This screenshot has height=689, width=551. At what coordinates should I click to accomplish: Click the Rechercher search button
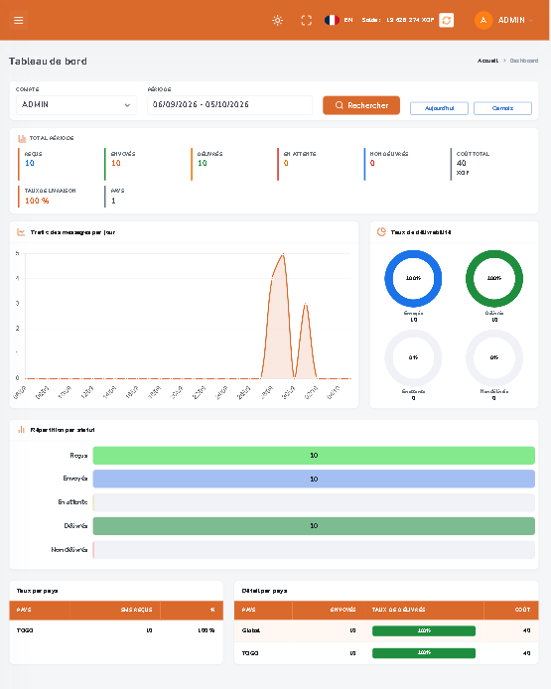(361, 105)
